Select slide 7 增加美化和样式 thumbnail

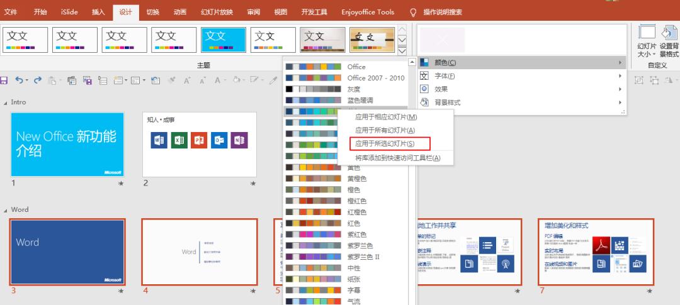click(596, 252)
